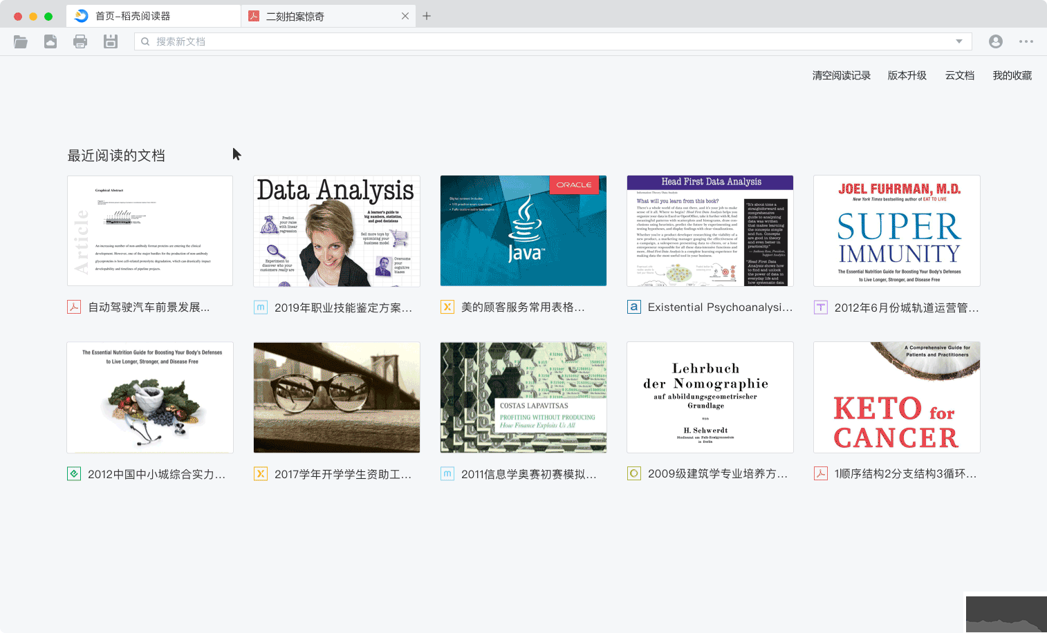Screen dimensions: 1047x633
Task: Switch to the 二刻拍案惊奇 tab
Action: (x=295, y=17)
